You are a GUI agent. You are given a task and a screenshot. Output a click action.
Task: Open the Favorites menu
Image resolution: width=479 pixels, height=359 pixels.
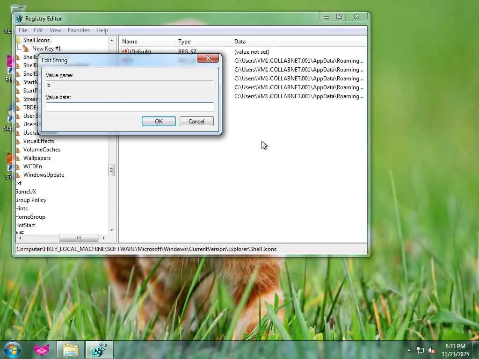click(x=79, y=30)
